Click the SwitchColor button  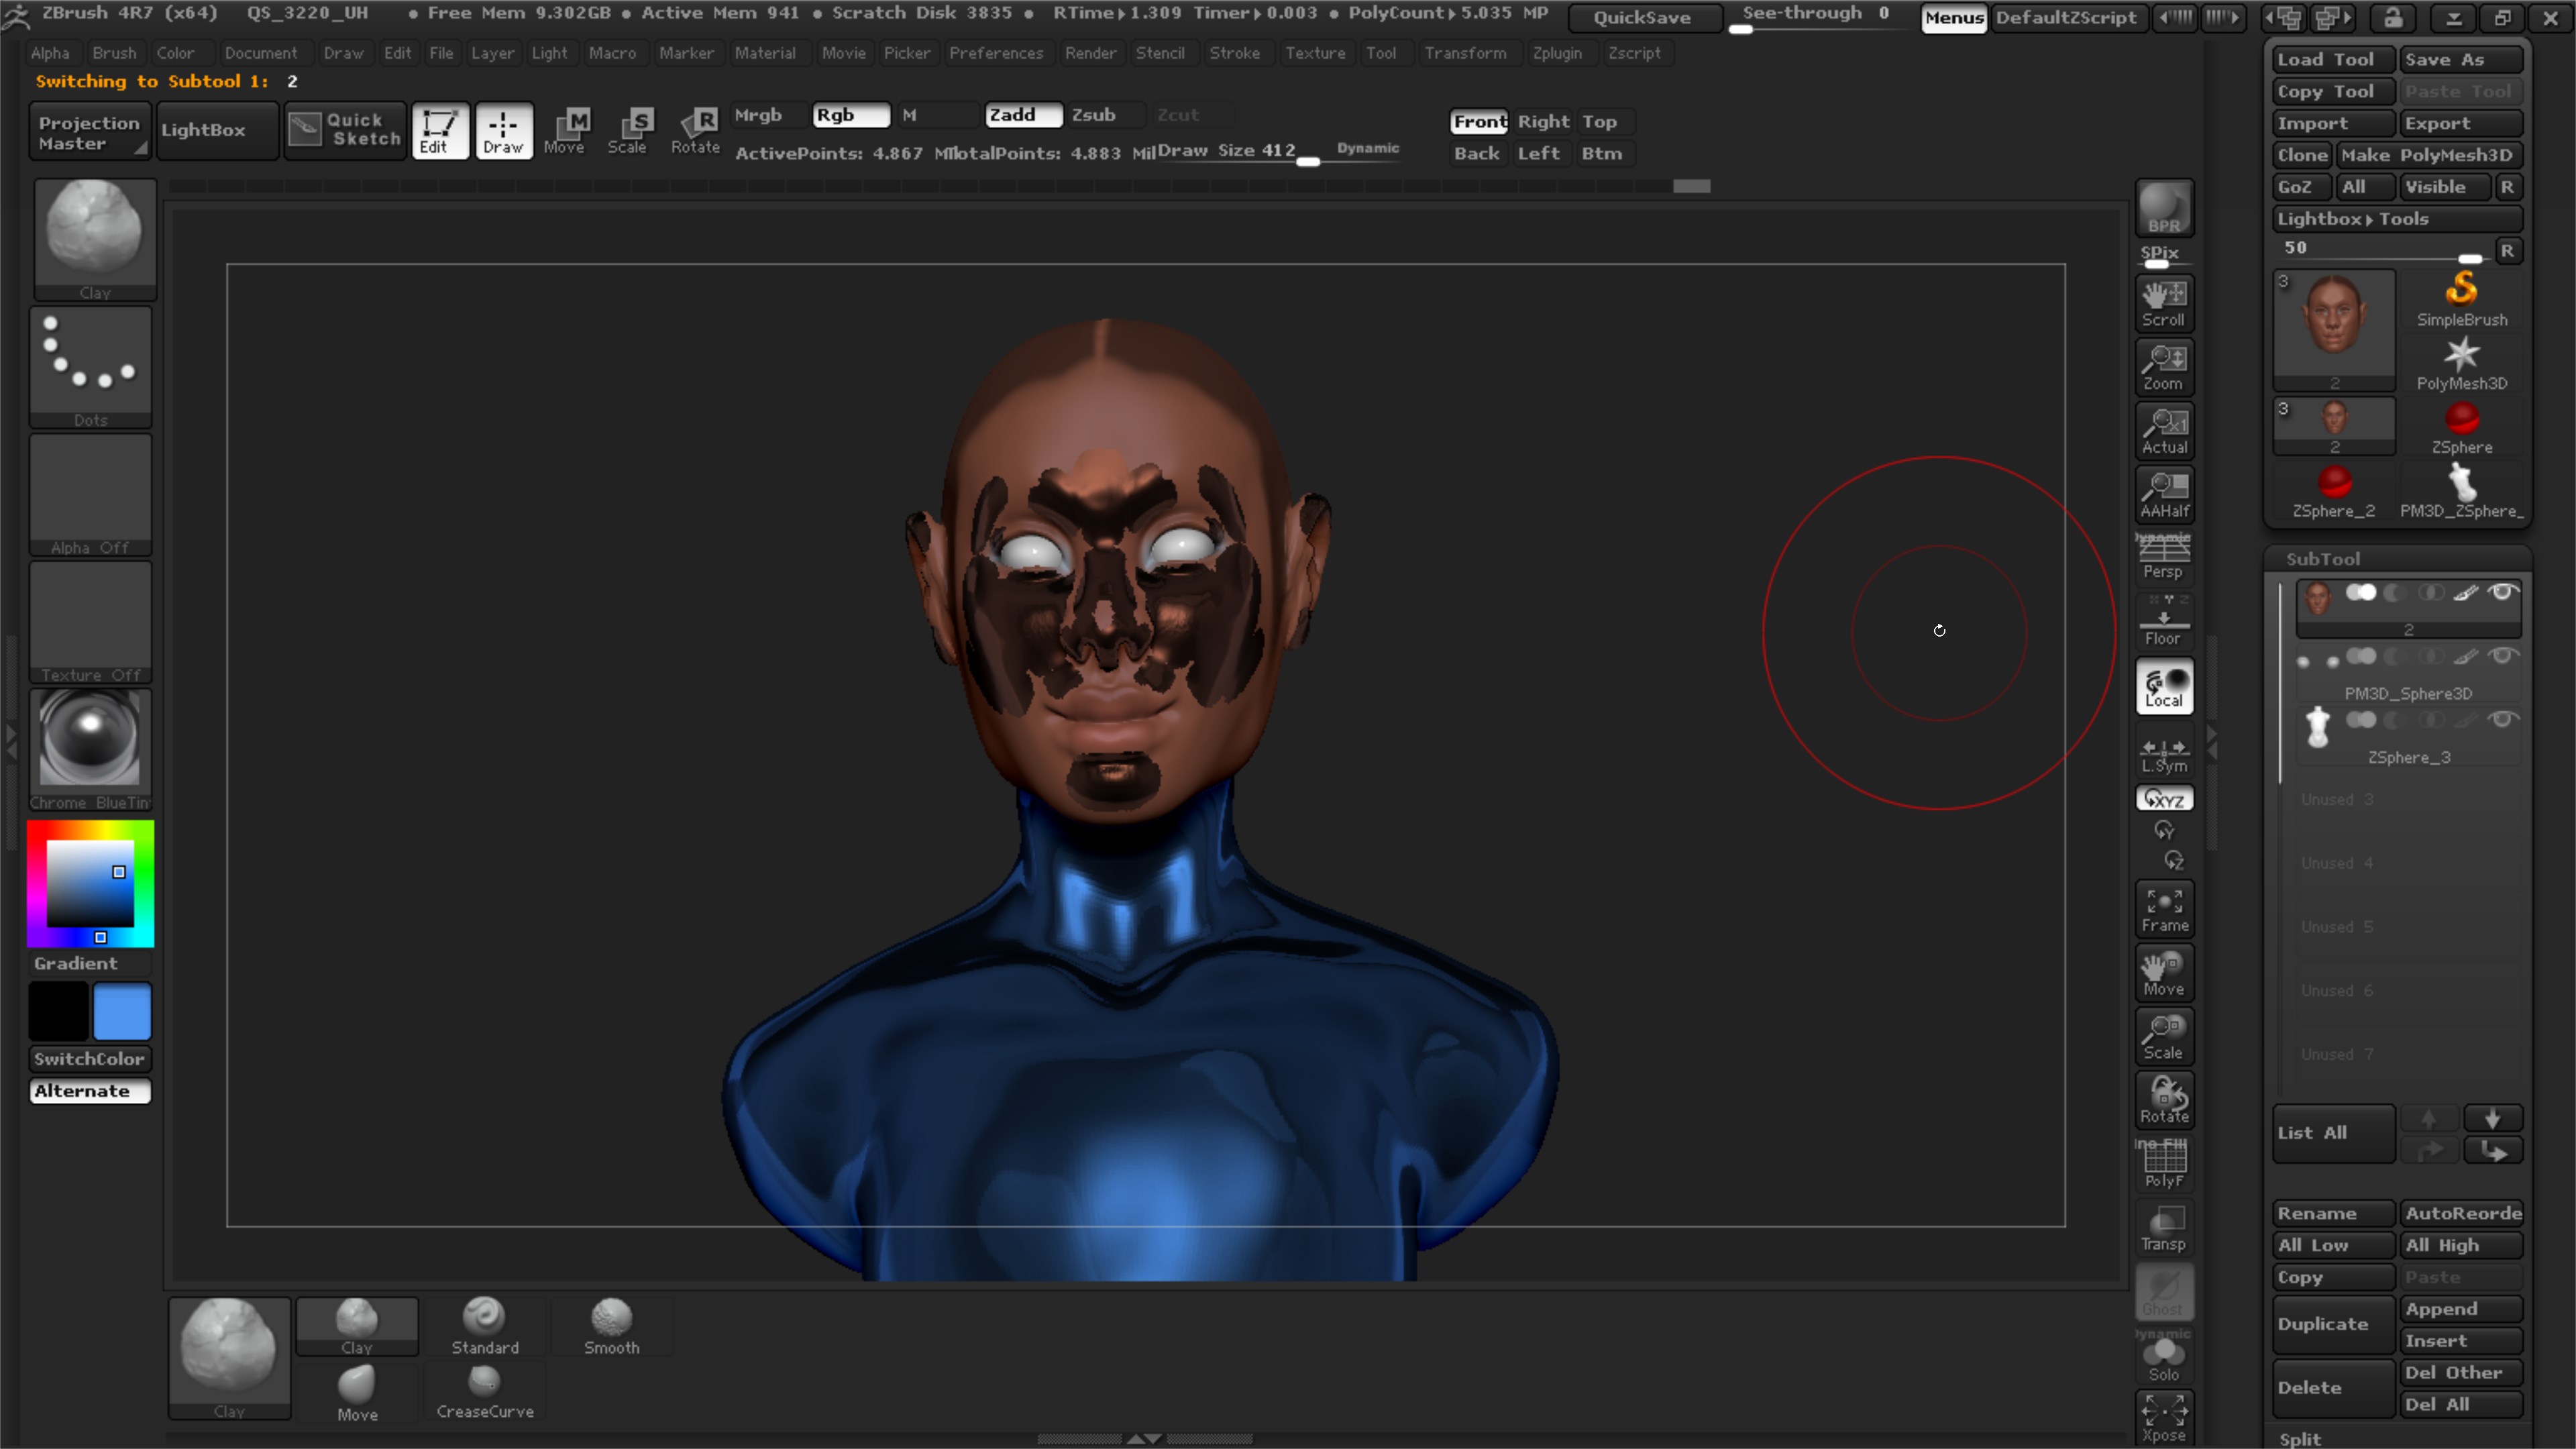[x=90, y=1059]
